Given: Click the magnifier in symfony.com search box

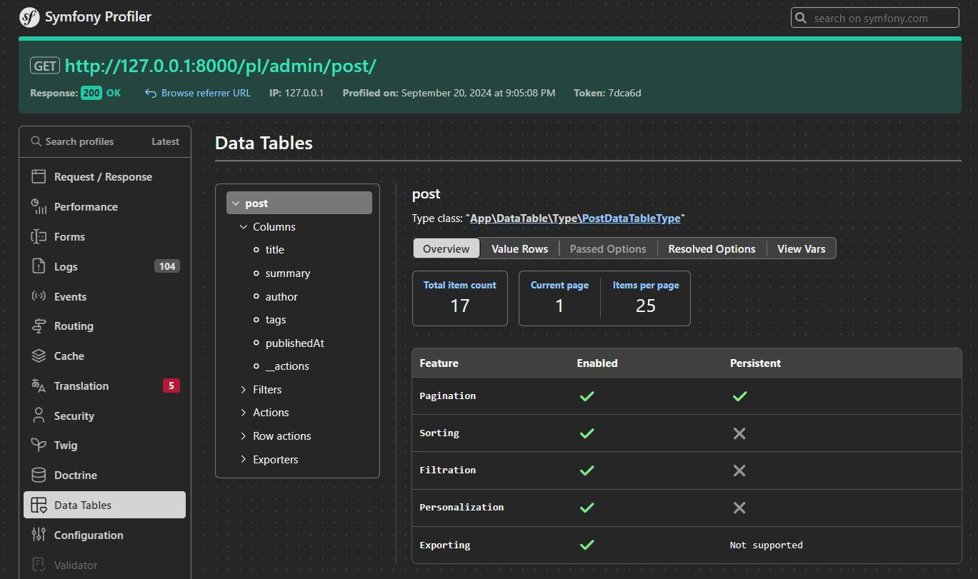Looking at the screenshot, I should click(x=802, y=18).
